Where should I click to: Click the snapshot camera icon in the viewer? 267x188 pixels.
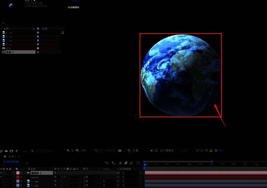[120, 150]
